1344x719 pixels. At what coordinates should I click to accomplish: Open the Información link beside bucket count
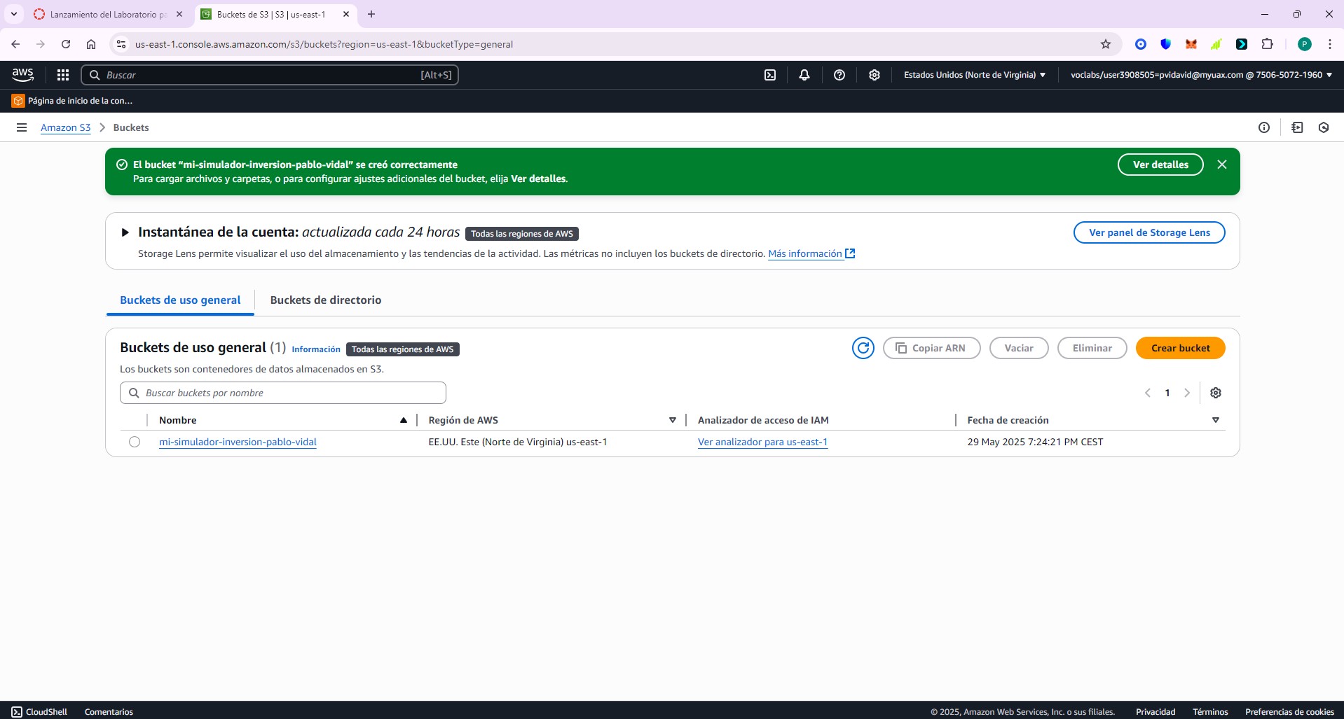tap(316, 349)
